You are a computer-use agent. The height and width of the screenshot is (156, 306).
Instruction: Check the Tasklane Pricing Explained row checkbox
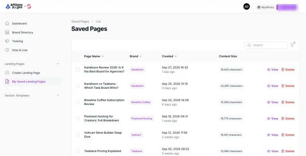[x=78, y=151]
